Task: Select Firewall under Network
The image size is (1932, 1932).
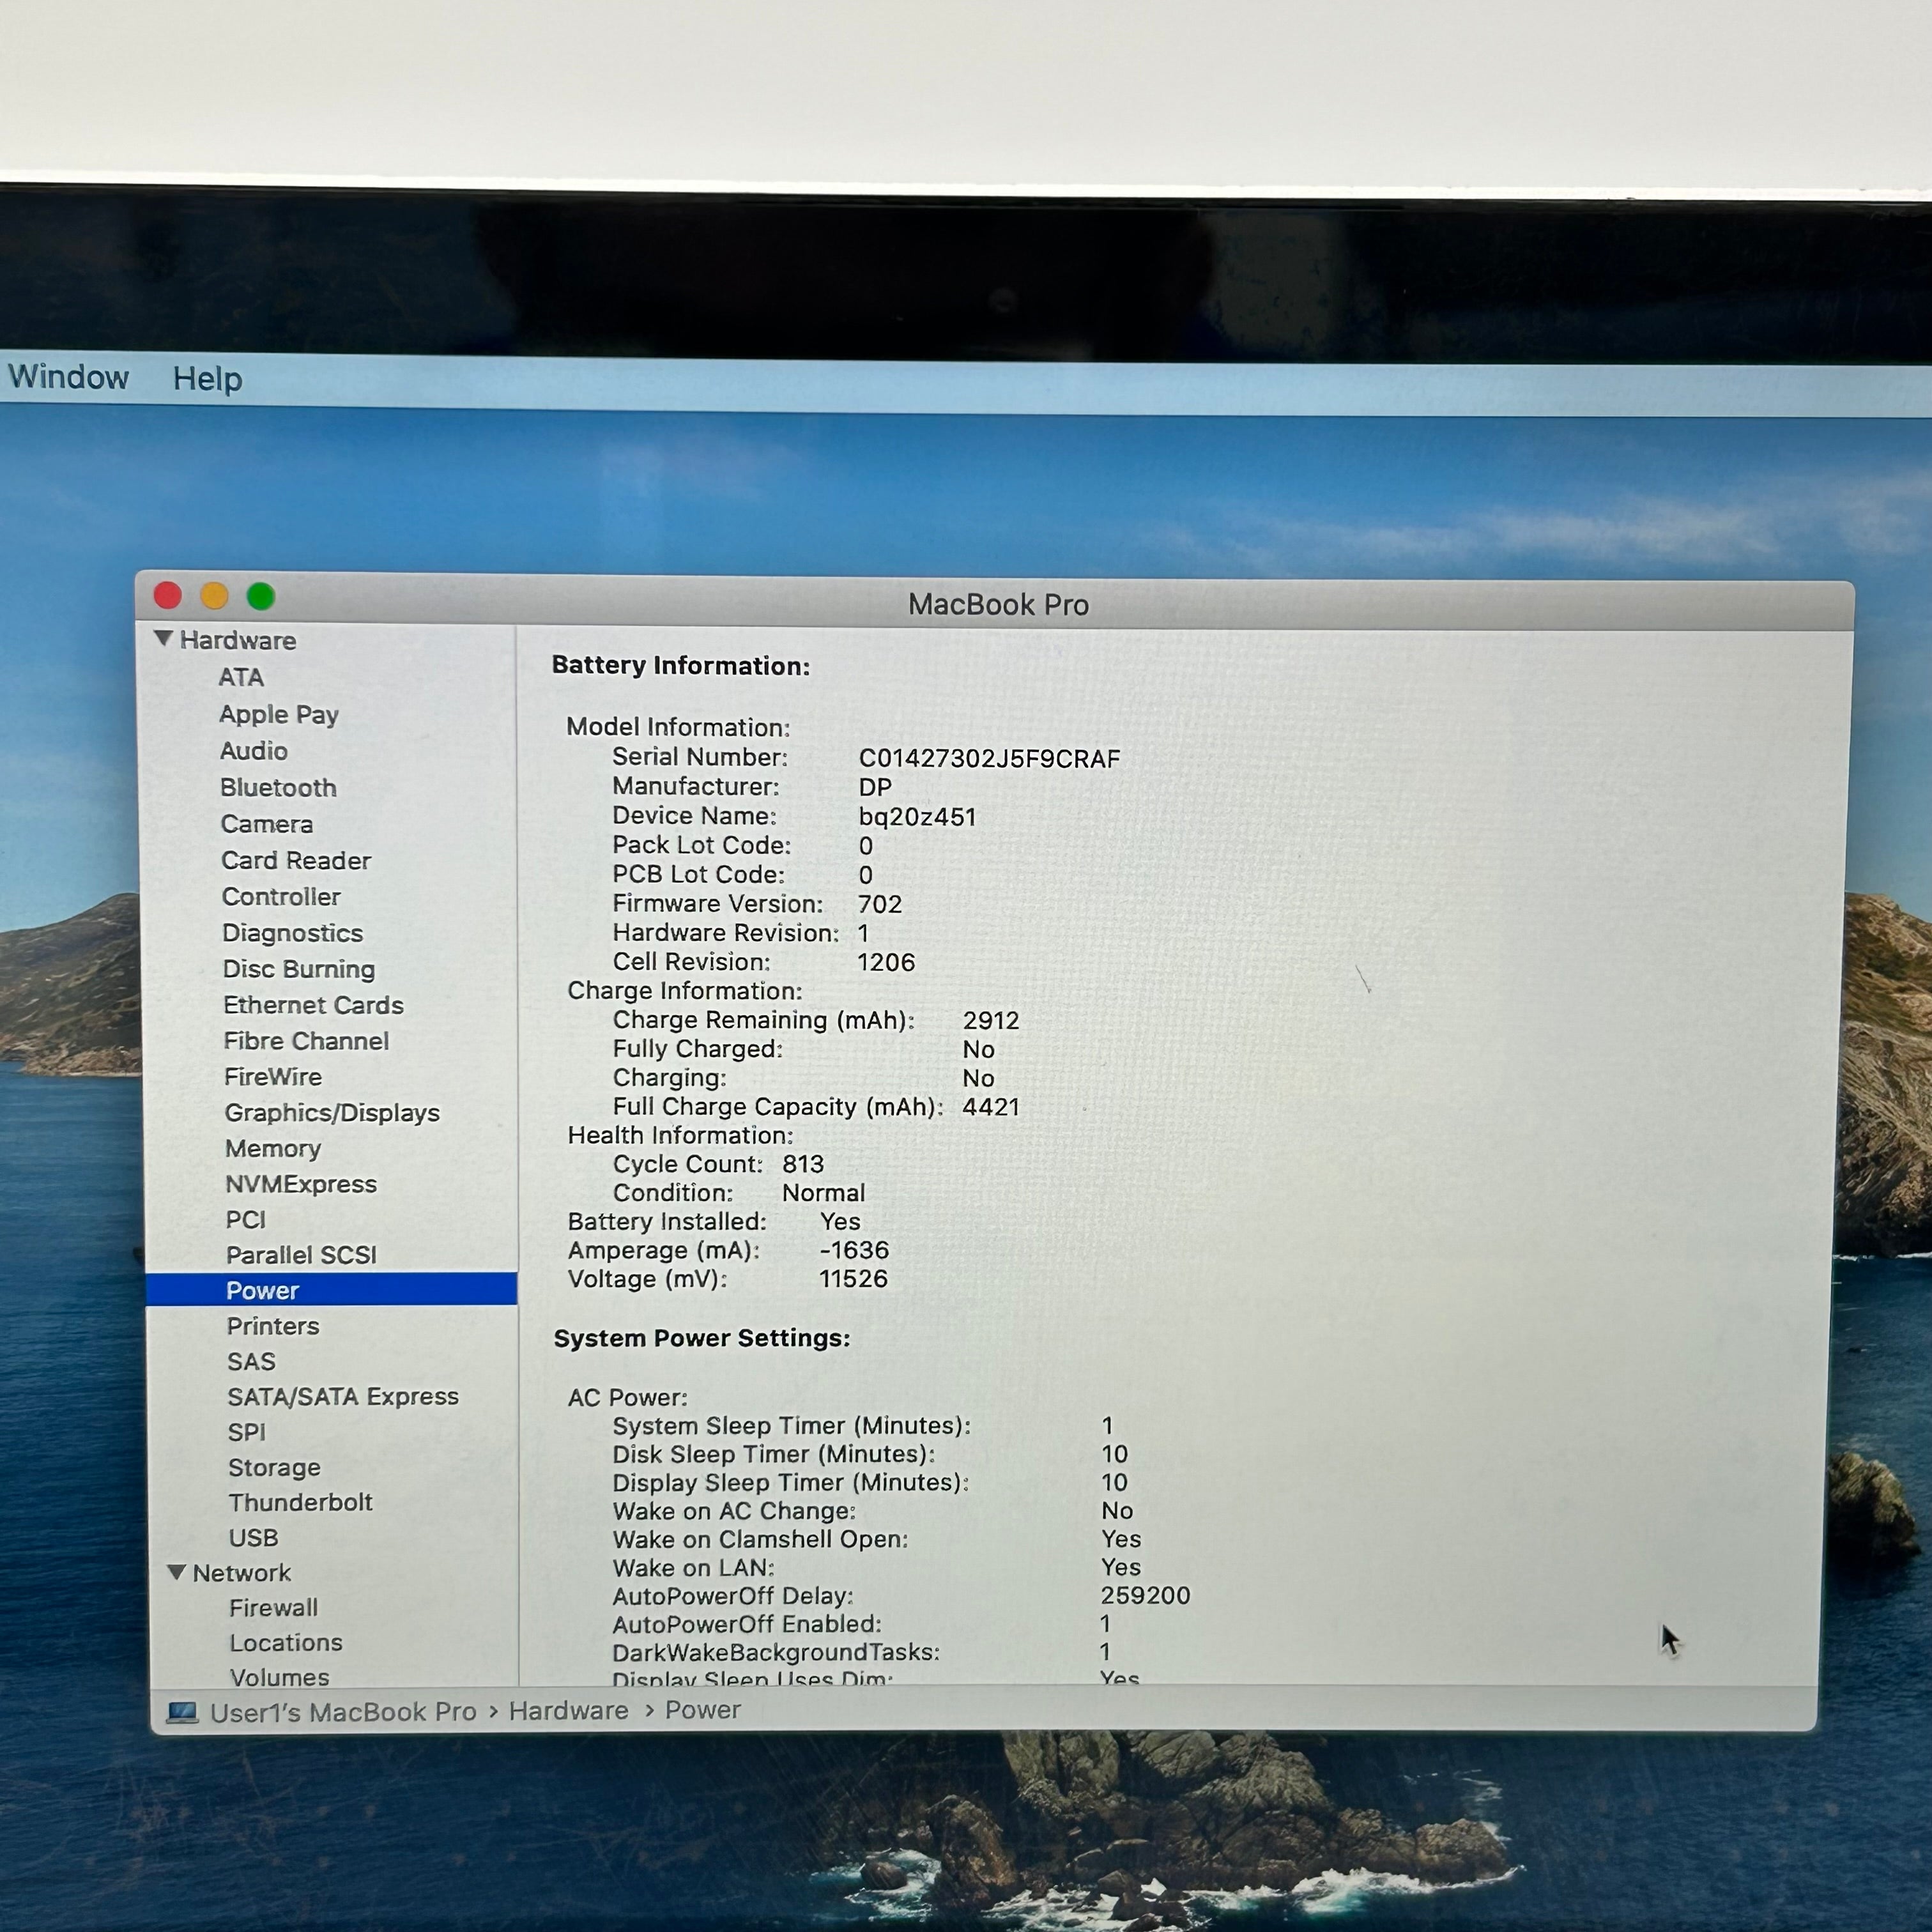Action: [x=273, y=1608]
